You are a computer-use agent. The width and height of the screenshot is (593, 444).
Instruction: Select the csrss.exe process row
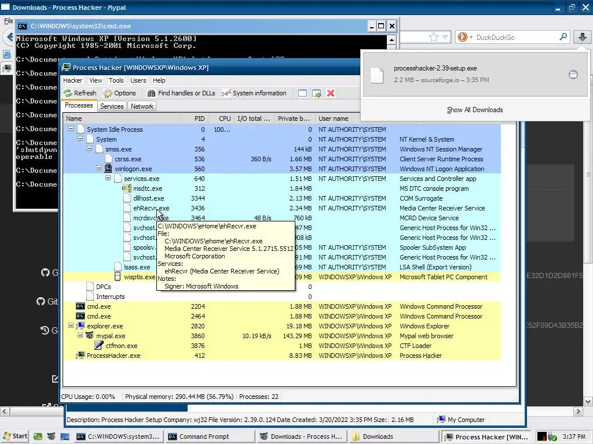[282, 159]
